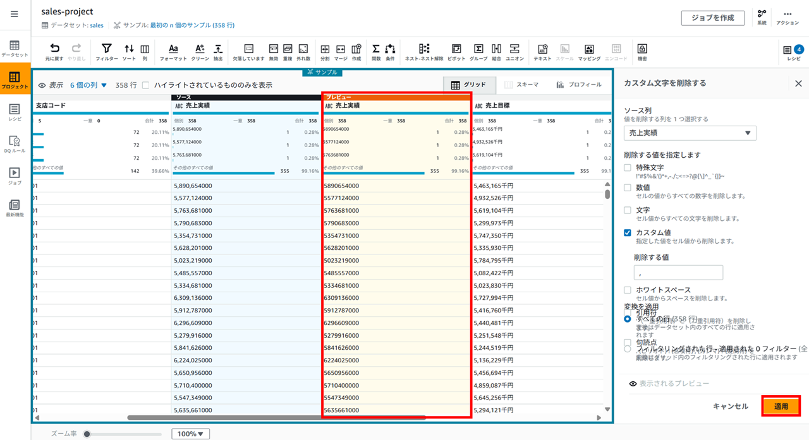Check ハイライトされているもののみを表示 checkbox

(145, 85)
